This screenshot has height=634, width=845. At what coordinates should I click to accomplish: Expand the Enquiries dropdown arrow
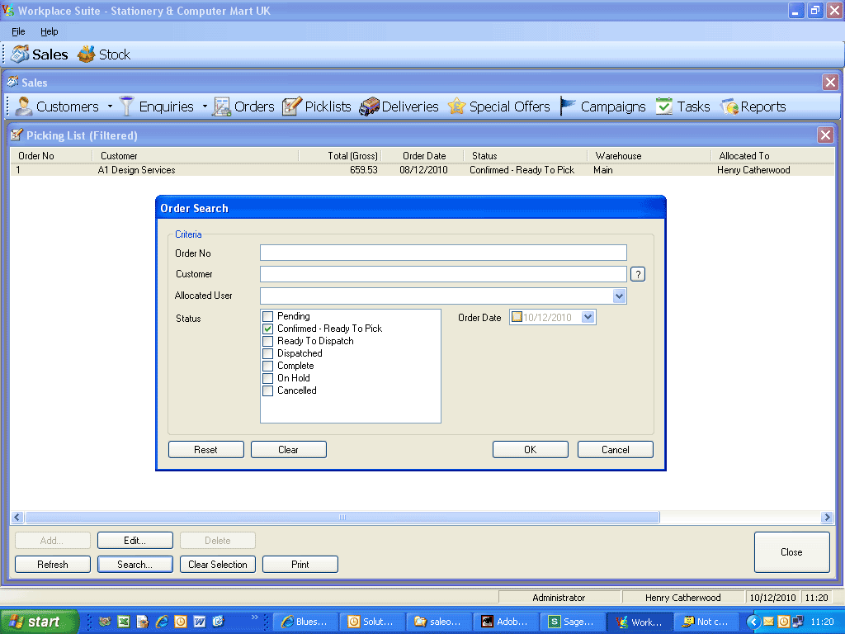pyautogui.click(x=205, y=106)
